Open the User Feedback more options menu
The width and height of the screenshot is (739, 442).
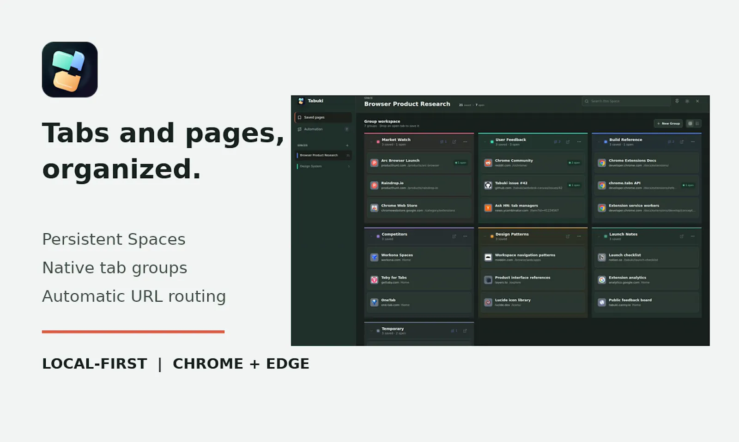point(579,142)
